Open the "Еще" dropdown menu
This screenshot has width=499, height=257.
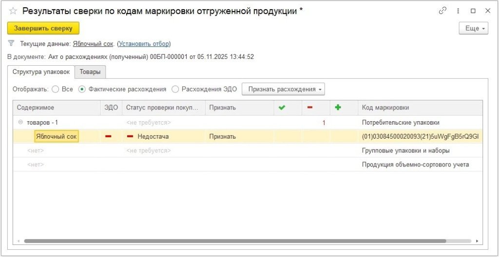tap(473, 29)
